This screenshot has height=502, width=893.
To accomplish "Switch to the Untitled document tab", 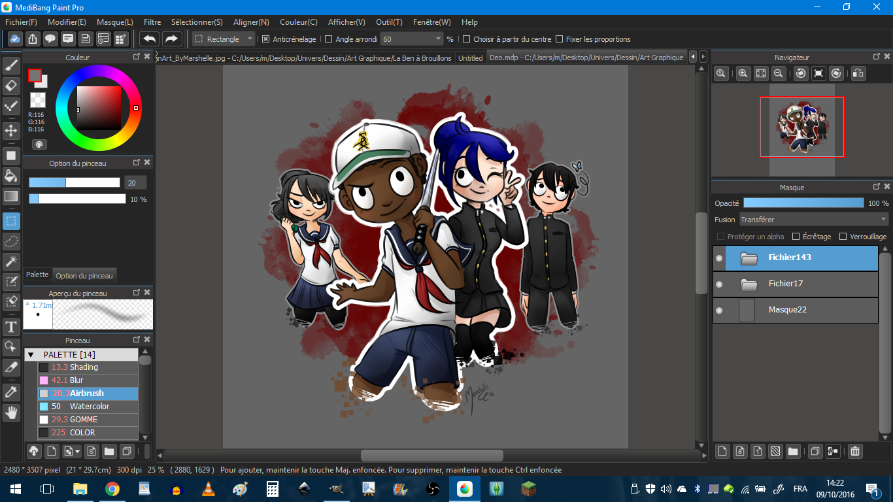I will tap(471, 58).
